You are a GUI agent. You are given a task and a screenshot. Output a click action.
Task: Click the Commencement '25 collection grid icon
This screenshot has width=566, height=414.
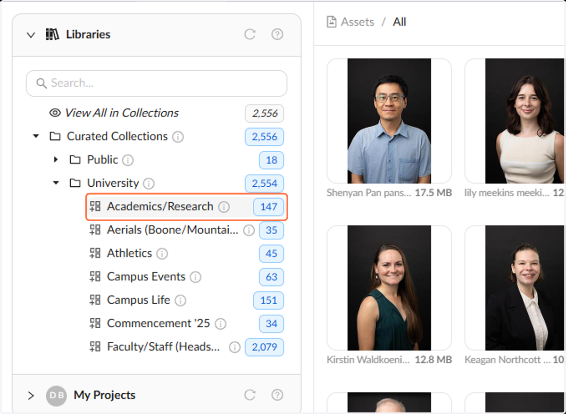coord(95,323)
